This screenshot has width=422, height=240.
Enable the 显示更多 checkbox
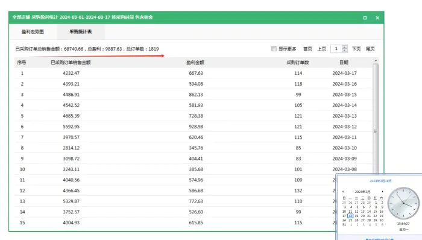point(274,49)
